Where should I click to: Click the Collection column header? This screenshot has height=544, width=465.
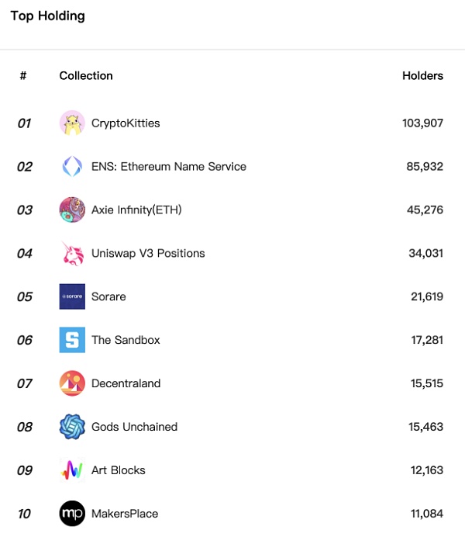[x=86, y=75]
